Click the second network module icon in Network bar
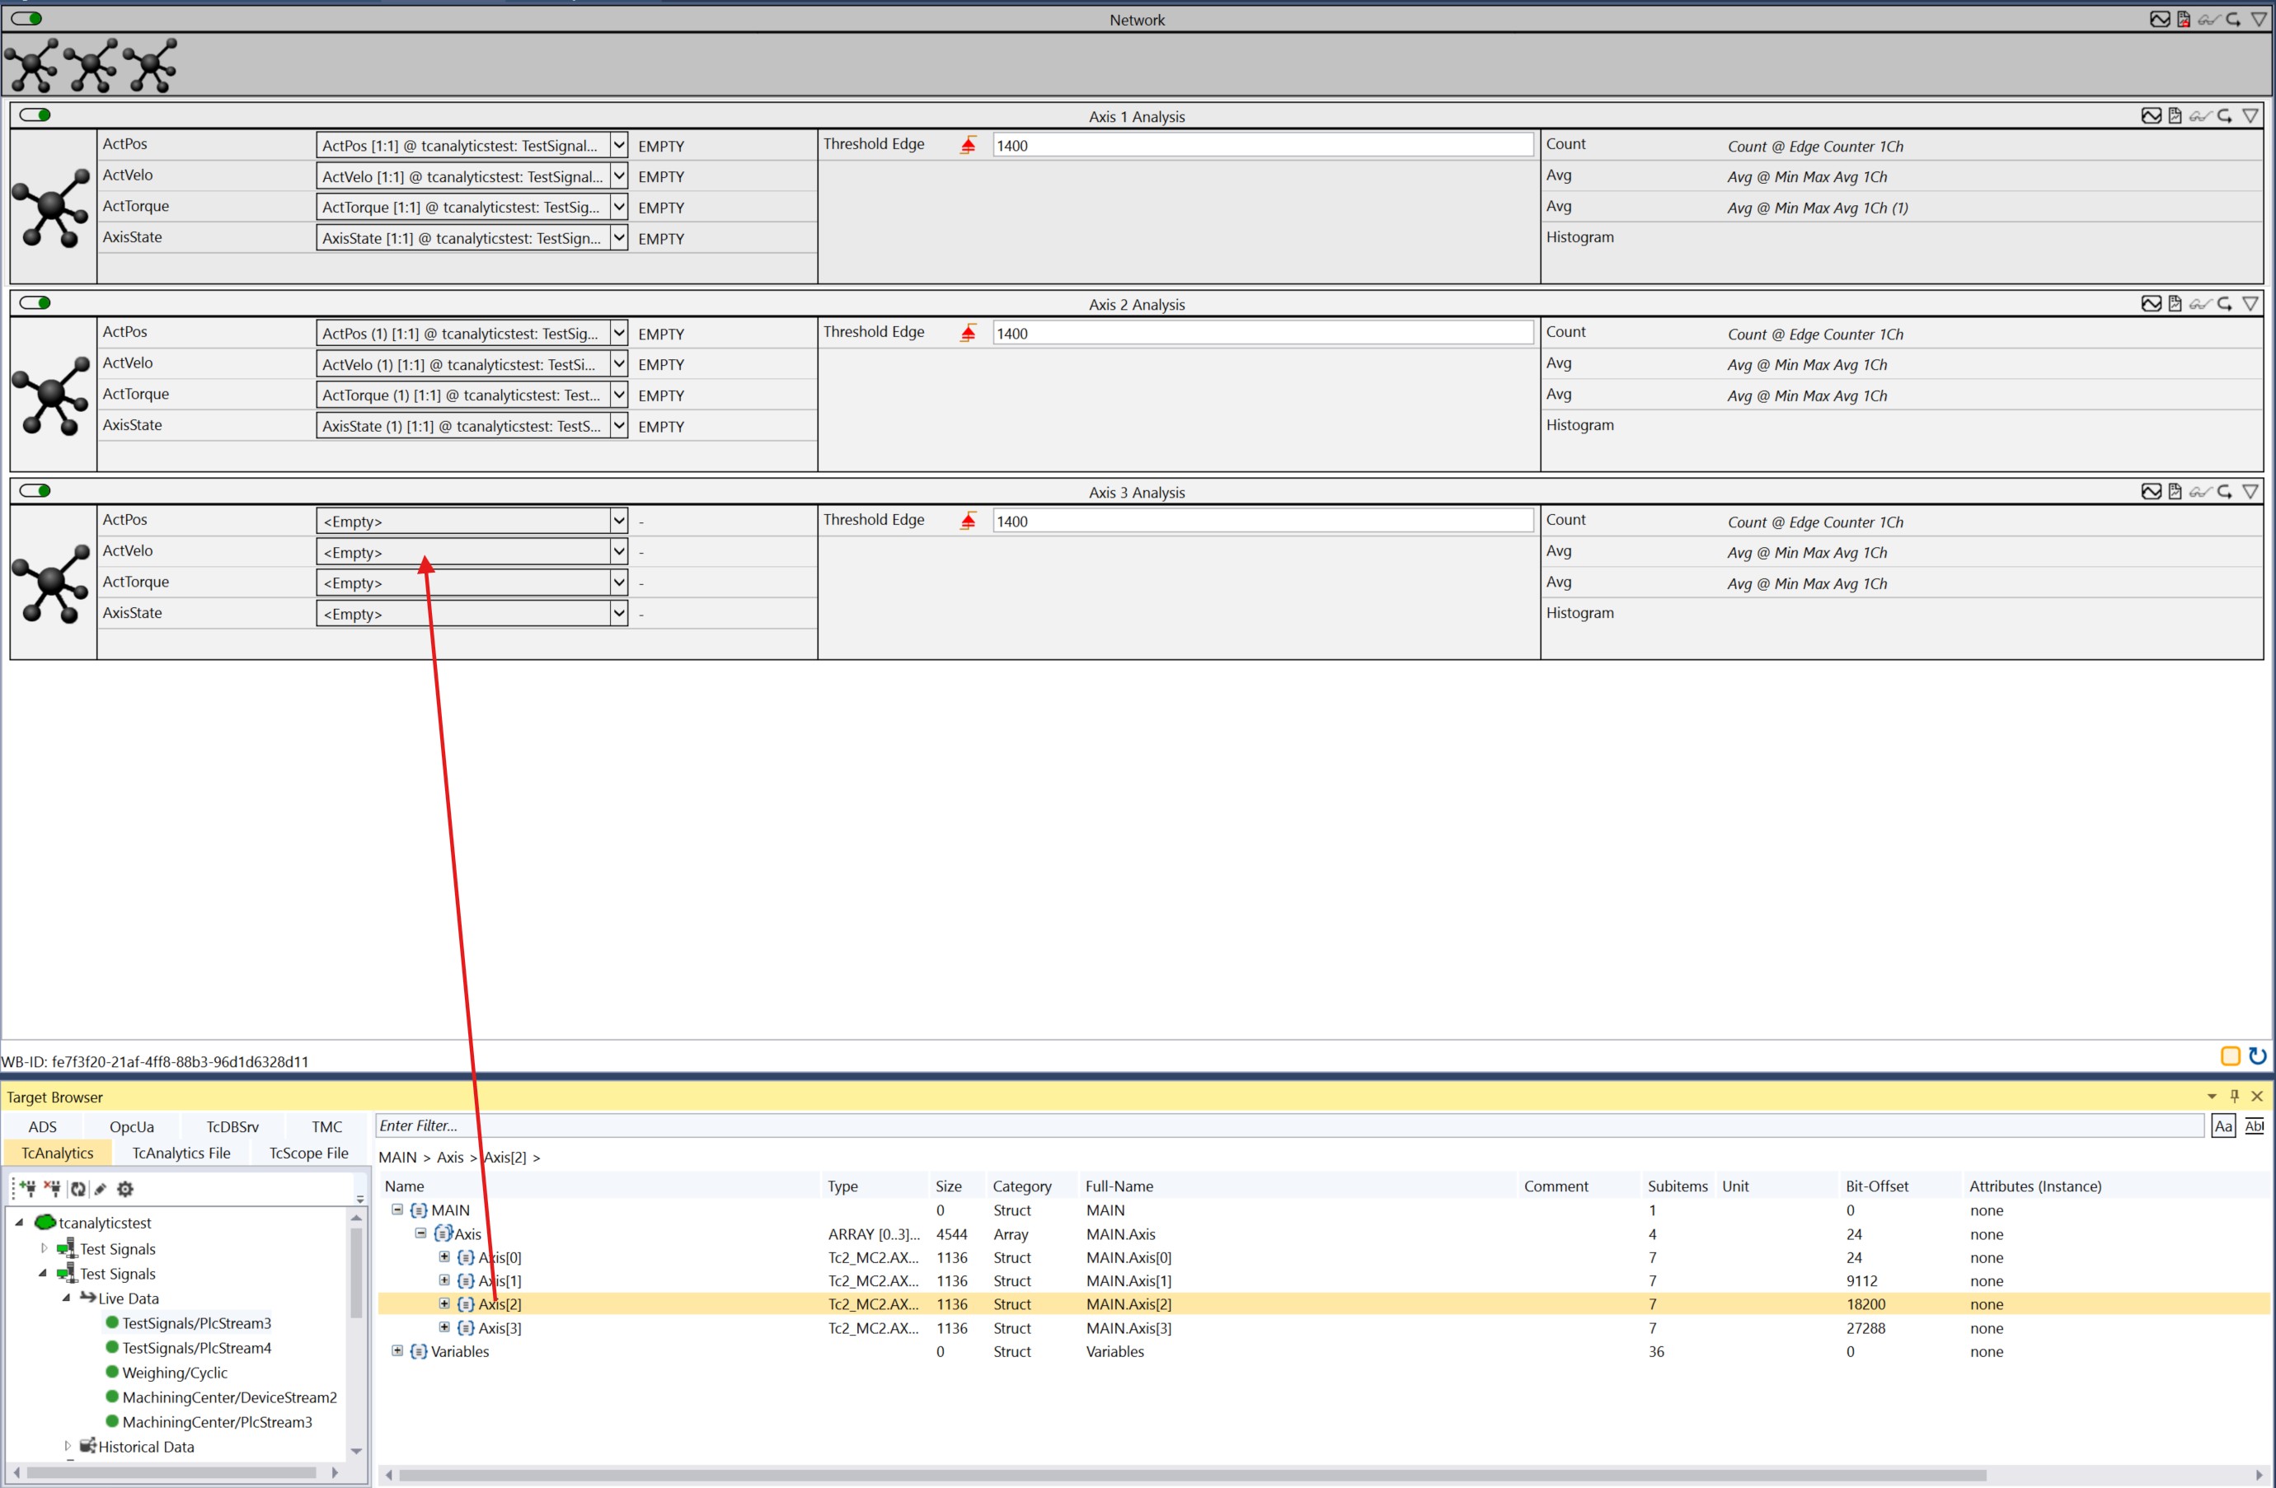Image resolution: width=2276 pixels, height=1488 pixels. click(x=91, y=65)
